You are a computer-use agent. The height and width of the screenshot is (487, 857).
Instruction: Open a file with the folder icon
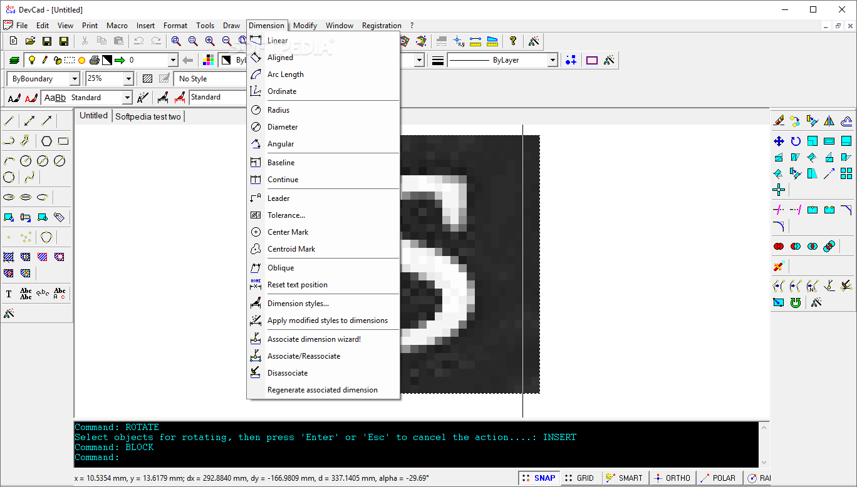tap(30, 41)
